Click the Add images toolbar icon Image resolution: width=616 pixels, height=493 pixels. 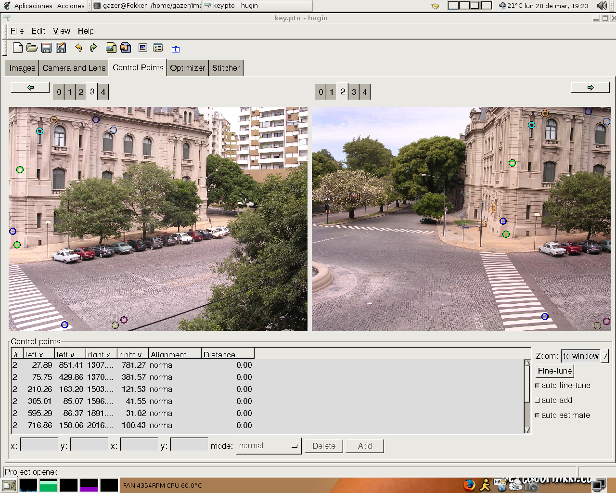[x=111, y=48]
